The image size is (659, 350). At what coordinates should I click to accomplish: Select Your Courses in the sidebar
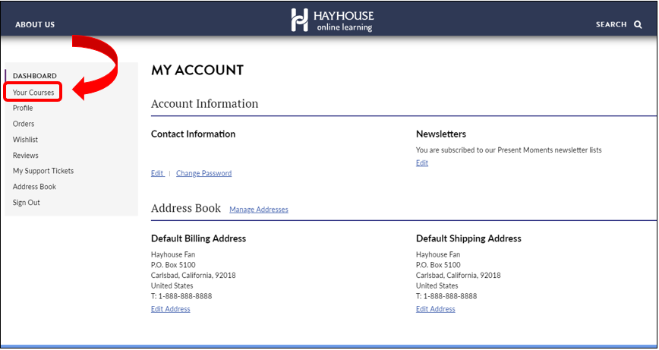33,93
